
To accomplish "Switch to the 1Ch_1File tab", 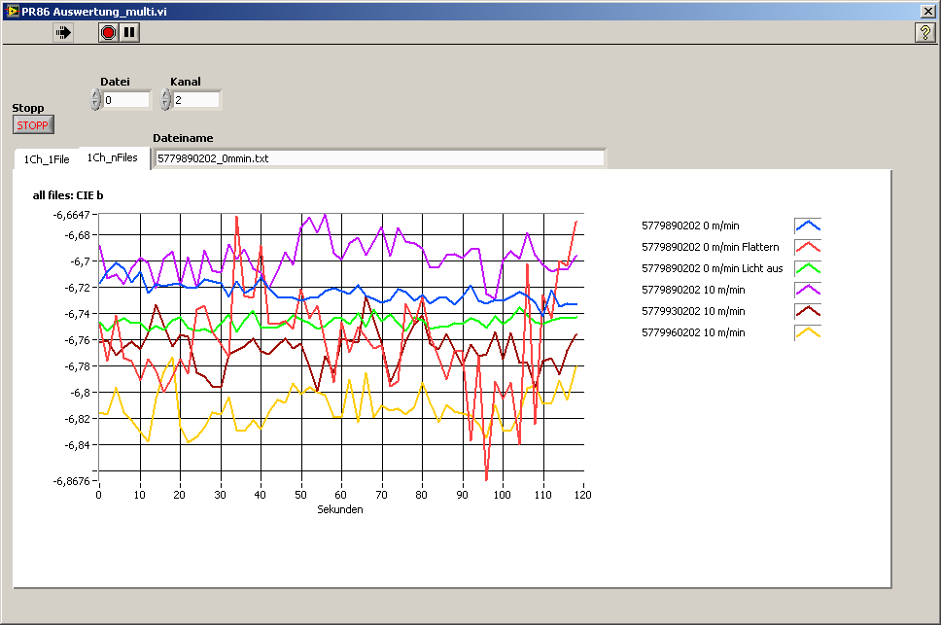I will (47, 159).
